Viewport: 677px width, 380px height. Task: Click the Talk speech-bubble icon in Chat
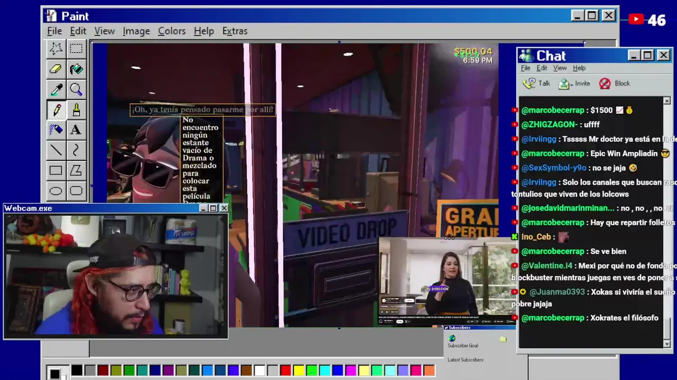[x=528, y=83]
